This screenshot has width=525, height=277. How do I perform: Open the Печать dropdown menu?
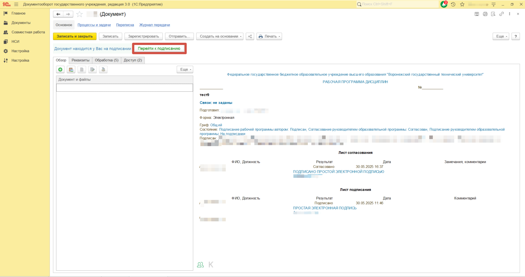(x=269, y=36)
